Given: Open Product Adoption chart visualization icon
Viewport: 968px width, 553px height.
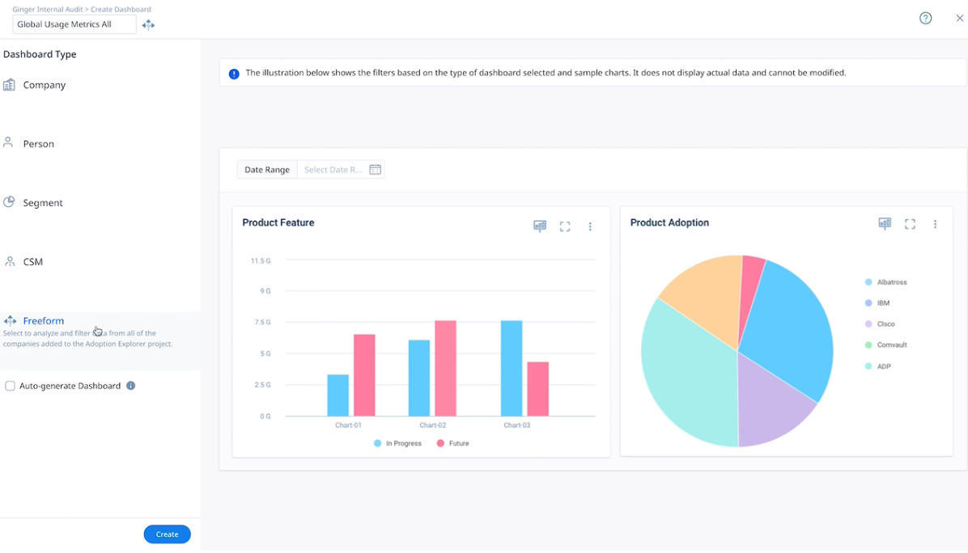Looking at the screenshot, I should tap(885, 224).
